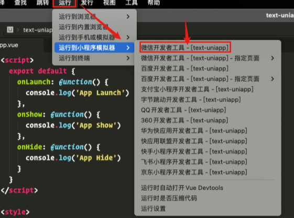Expand arrow beside 百度开发者工具 指定页面

tap(273, 79)
